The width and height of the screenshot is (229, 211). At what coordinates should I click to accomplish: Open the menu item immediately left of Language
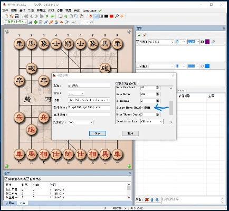point(77,11)
